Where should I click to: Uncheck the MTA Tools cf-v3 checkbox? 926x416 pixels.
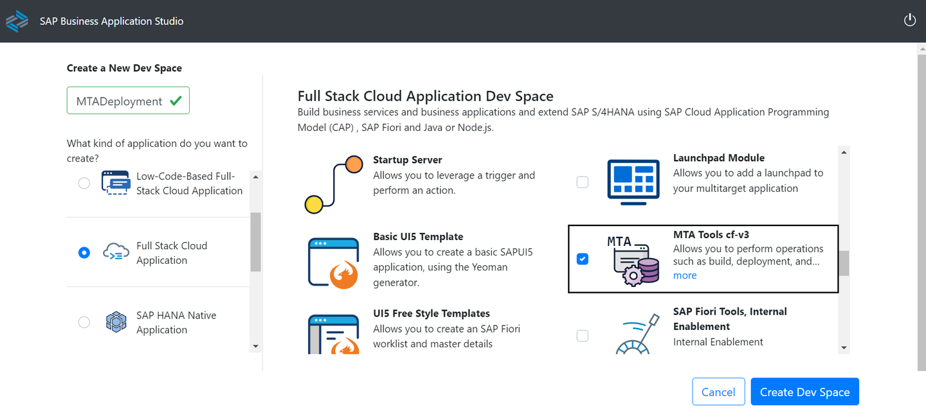point(583,259)
